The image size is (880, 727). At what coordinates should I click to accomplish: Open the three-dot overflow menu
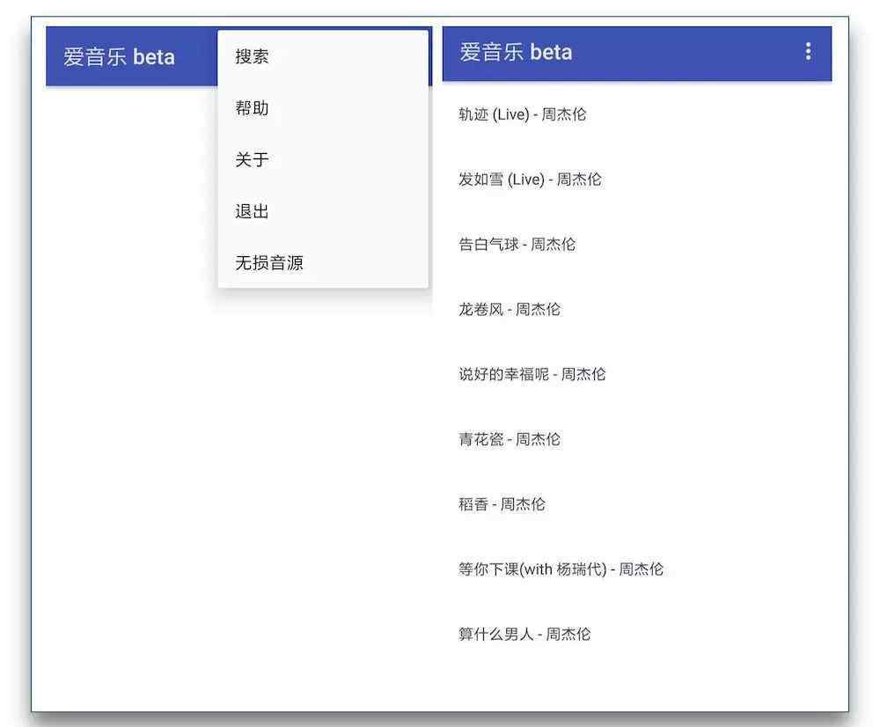pyautogui.click(x=808, y=52)
